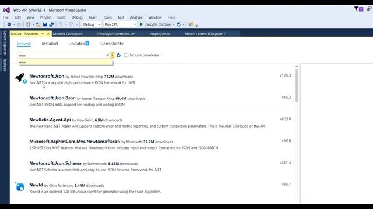Open the Undo history dropdown arrow

tap(66, 24)
